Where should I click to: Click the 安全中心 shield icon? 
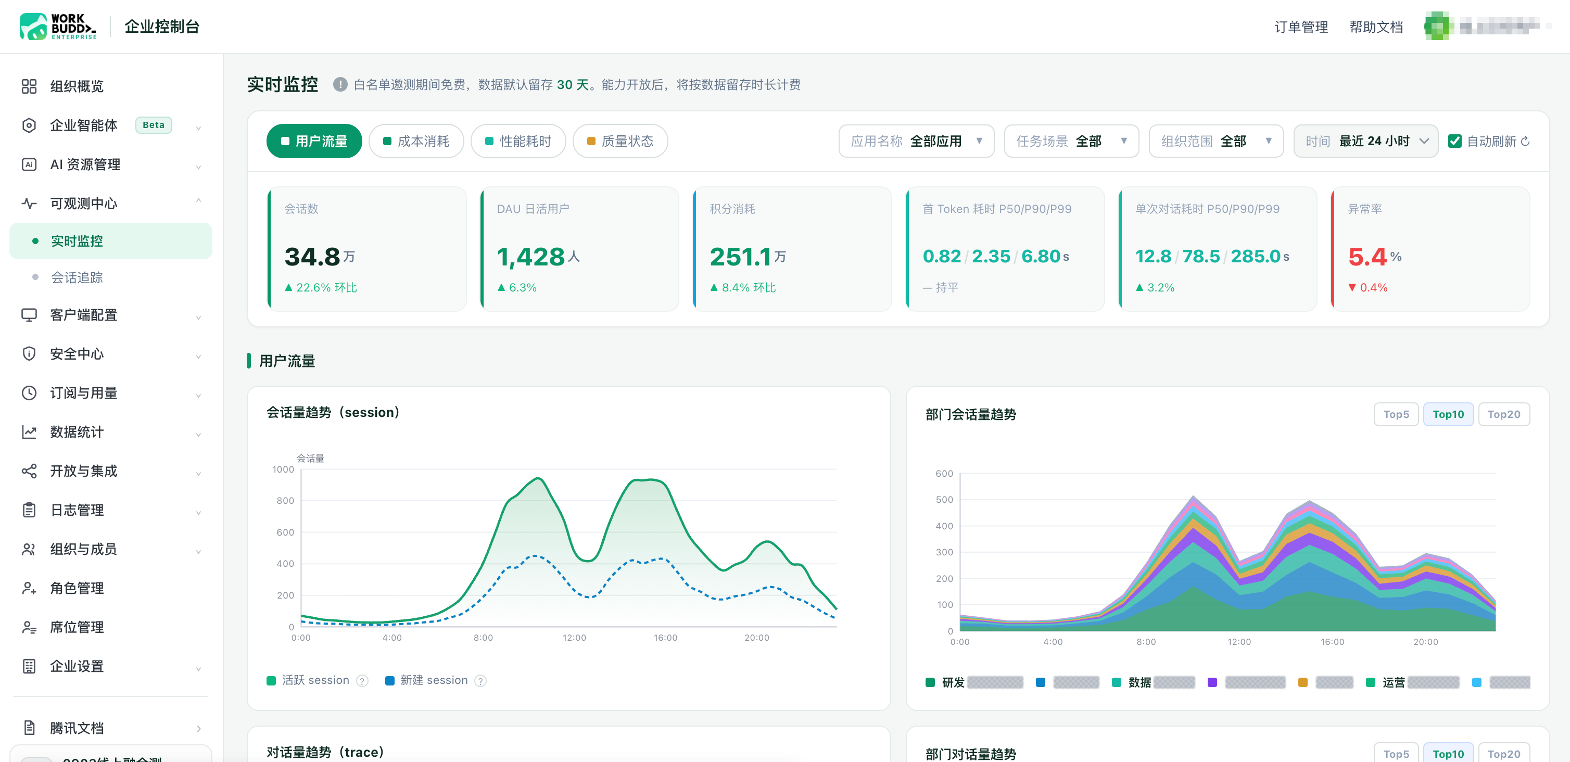pyautogui.click(x=29, y=354)
